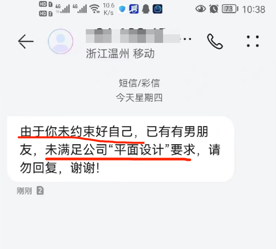This screenshot has width=276, height=249.
Task: Tap the SIM 2 badge below message
Action: click(40, 191)
